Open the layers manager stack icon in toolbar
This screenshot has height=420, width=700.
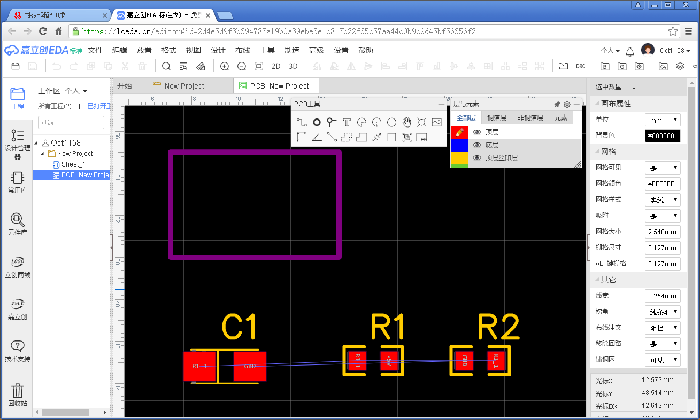coord(680,66)
